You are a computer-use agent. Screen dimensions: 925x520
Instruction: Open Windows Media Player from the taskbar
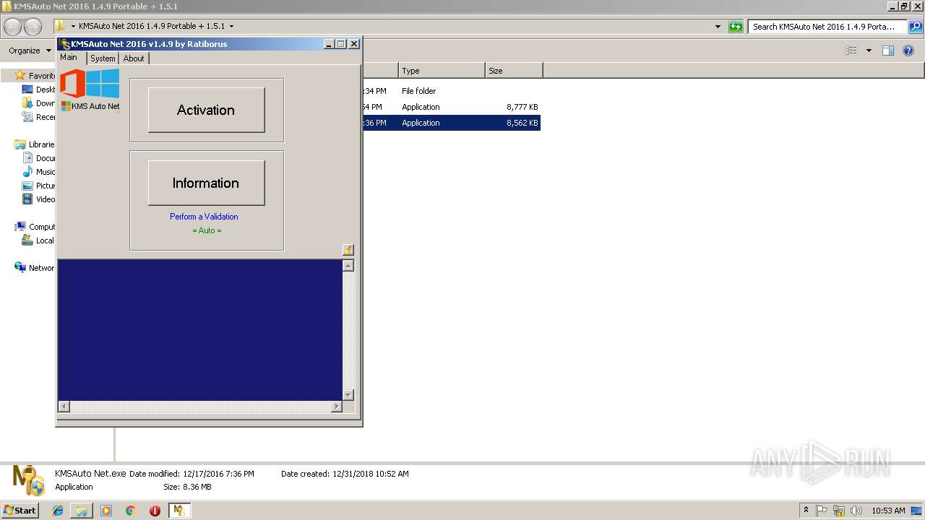[x=106, y=511]
